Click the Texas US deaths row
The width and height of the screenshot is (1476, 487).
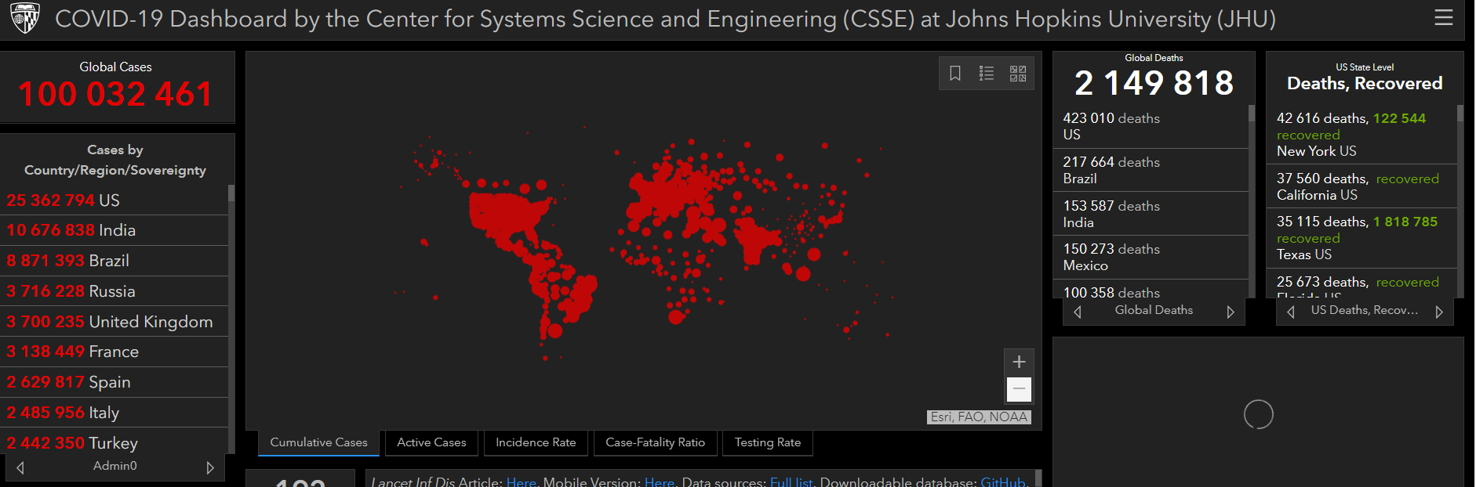point(1361,238)
